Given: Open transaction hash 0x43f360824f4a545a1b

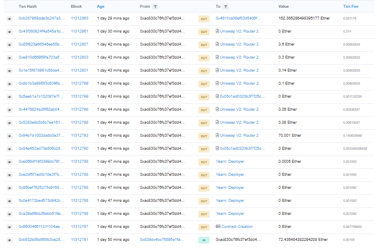Looking at the screenshot, I should [41, 31].
